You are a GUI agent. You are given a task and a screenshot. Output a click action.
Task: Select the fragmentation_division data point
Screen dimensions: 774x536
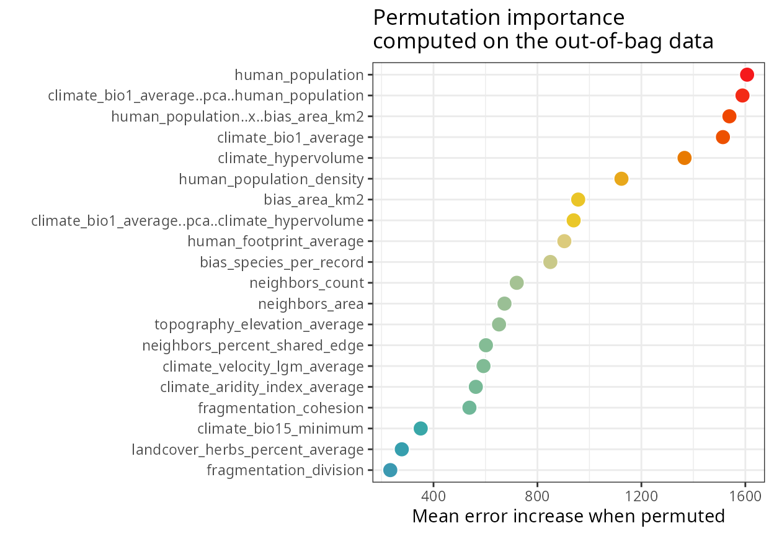[390, 470]
